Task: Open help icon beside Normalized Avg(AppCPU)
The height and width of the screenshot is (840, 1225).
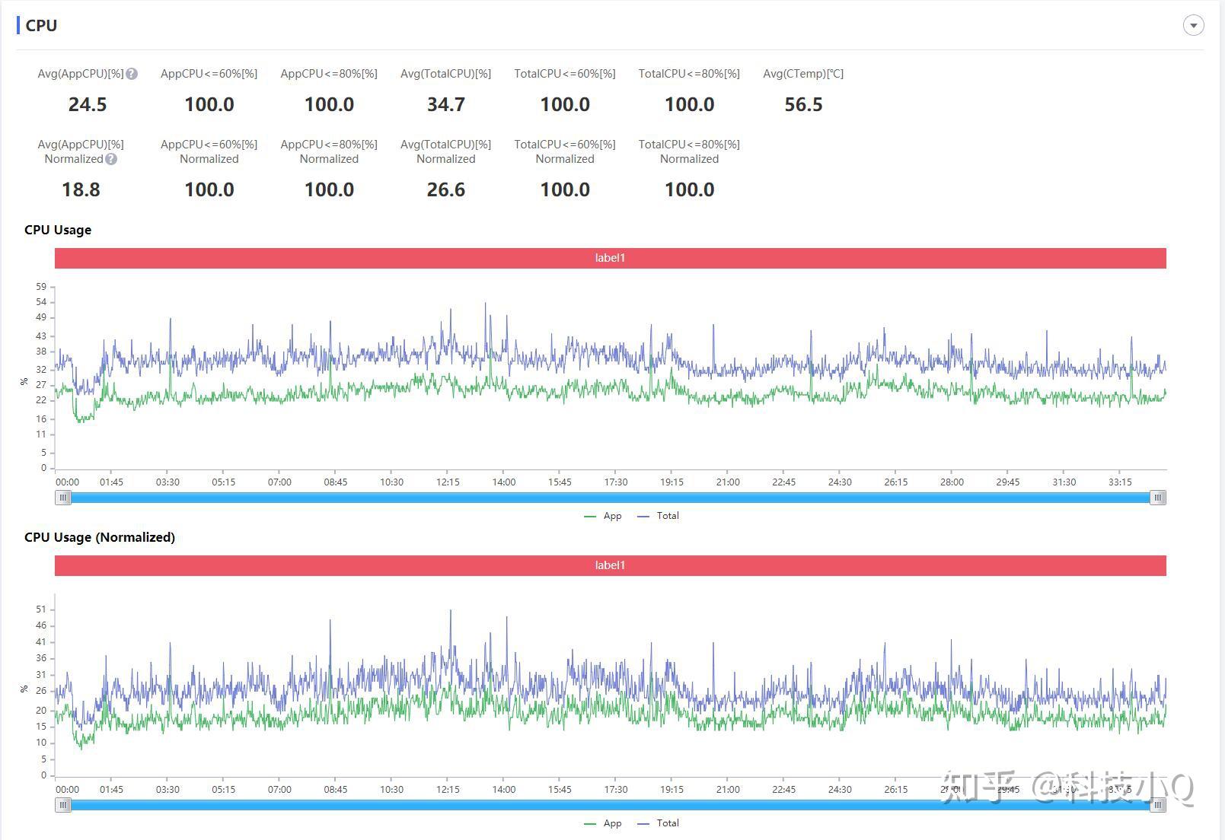Action: 111,159
